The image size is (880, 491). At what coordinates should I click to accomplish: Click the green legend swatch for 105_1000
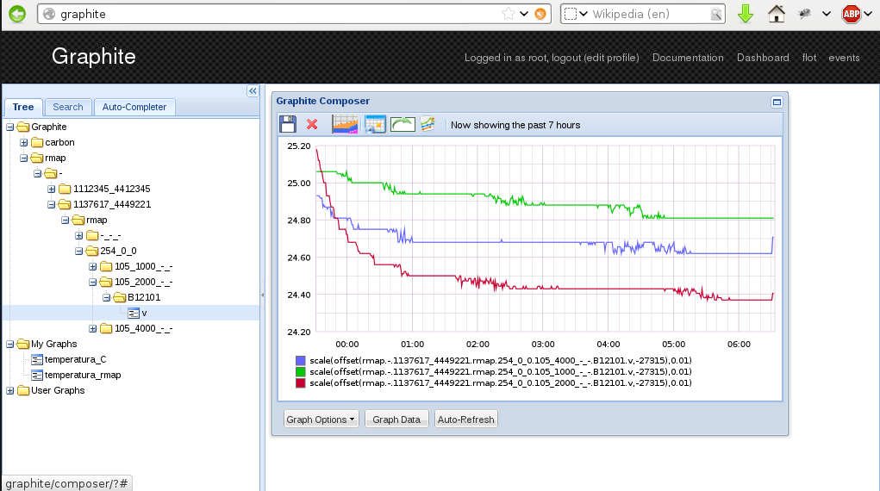300,372
